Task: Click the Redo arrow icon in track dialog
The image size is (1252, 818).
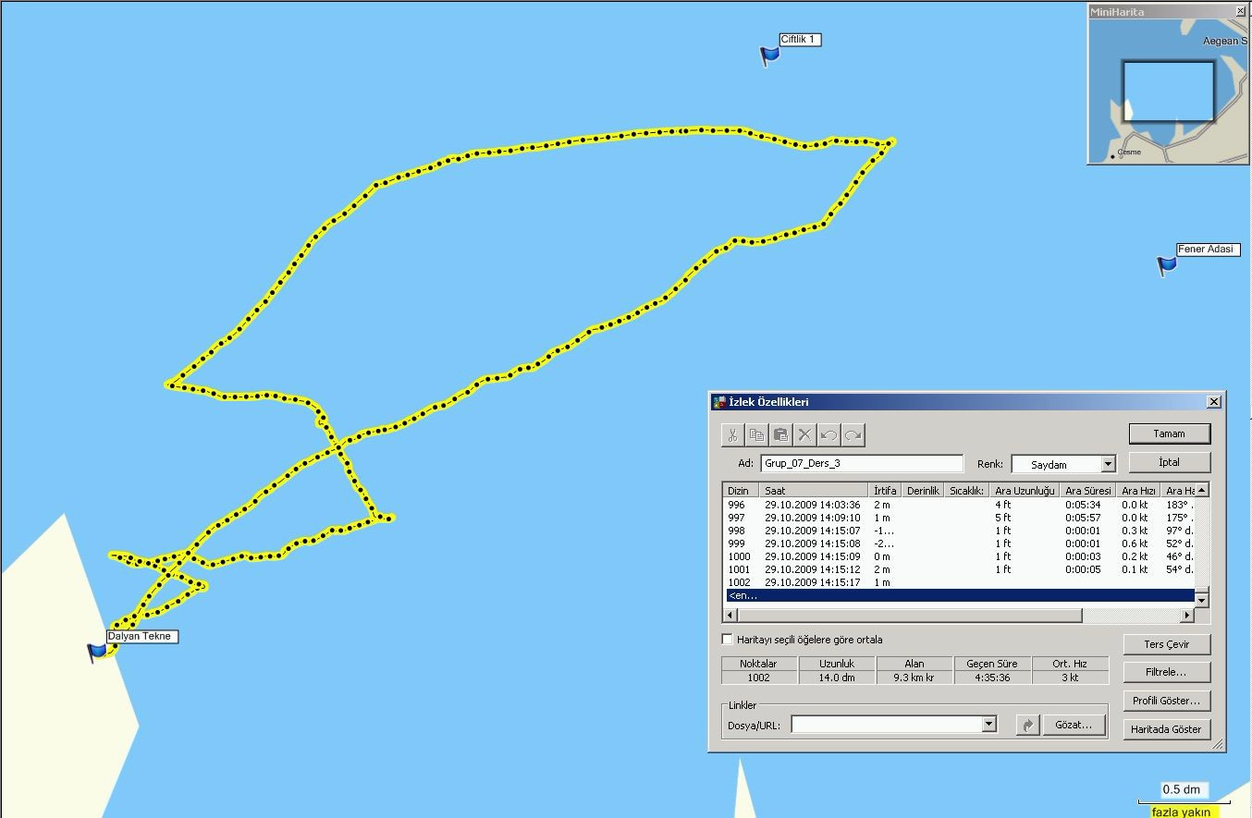Action: point(853,435)
